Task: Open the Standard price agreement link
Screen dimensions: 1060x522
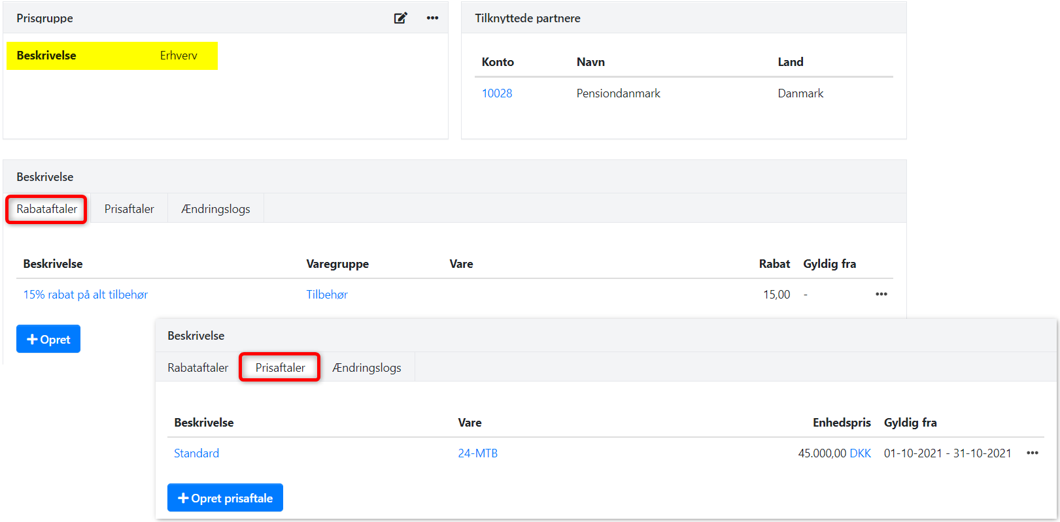Action: point(196,453)
